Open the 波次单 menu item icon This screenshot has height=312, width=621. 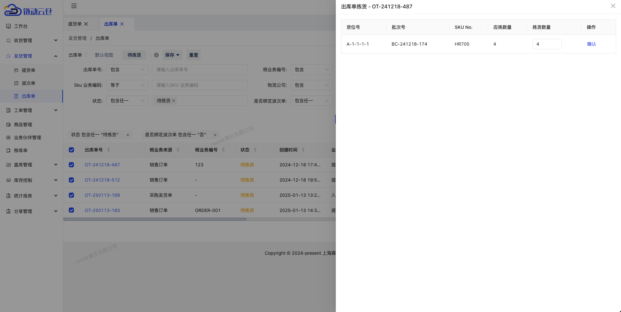click(x=16, y=83)
